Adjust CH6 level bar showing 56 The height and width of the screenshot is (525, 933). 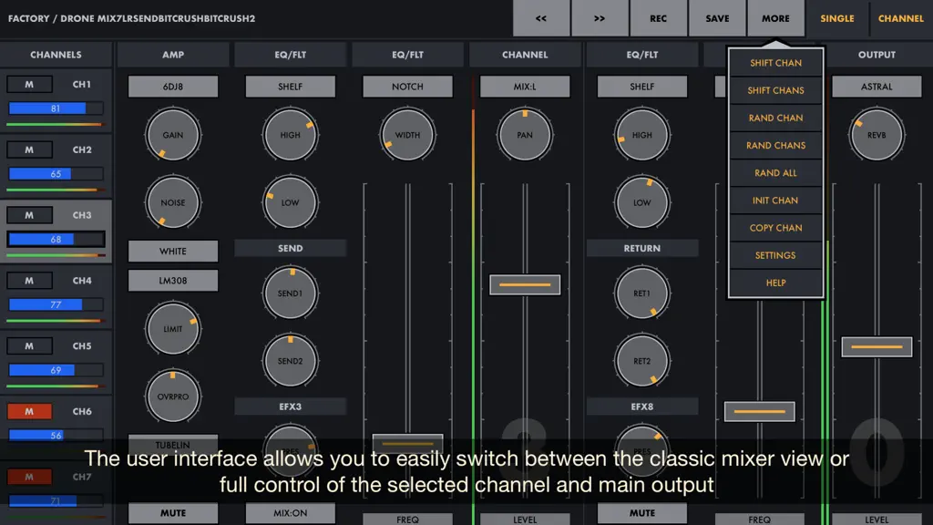point(56,435)
